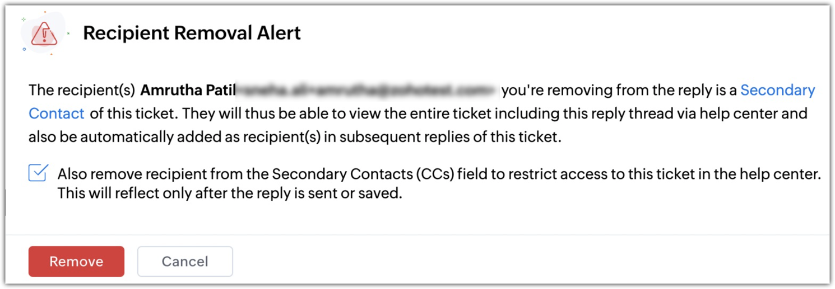Click the bold name 'Amrutha Patil'
The image size is (835, 289).
(188, 90)
